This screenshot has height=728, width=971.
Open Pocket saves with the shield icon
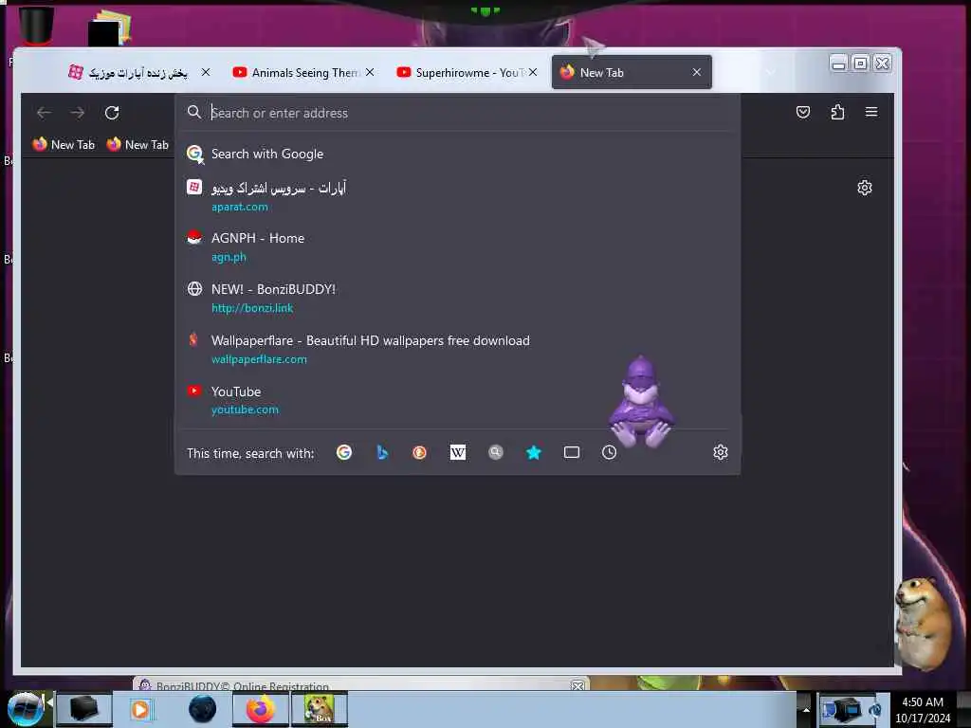(802, 112)
